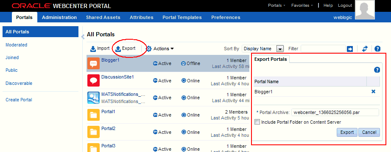Click the Blogger1 orange chat icon

coord(94,63)
